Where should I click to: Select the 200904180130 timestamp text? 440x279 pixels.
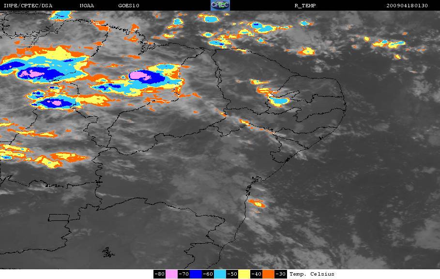click(407, 5)
